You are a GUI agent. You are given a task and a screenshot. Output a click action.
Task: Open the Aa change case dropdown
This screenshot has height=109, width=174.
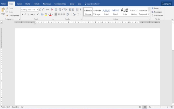(47, 10)
